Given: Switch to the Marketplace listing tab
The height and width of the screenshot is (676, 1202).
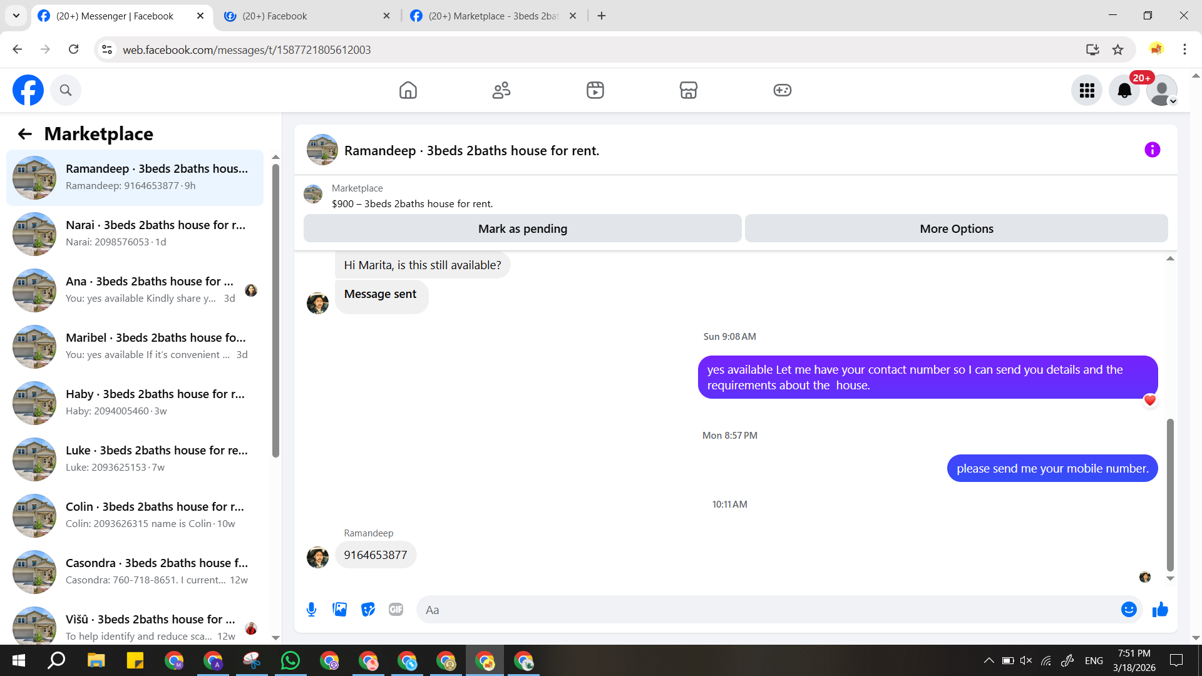Looking at the screenshot, I should point(492,16).
